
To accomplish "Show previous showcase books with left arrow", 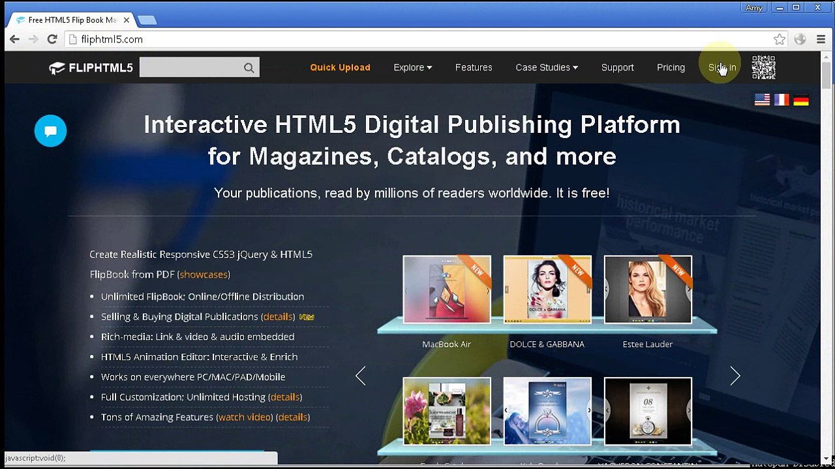I will click(x=360, y=376).
